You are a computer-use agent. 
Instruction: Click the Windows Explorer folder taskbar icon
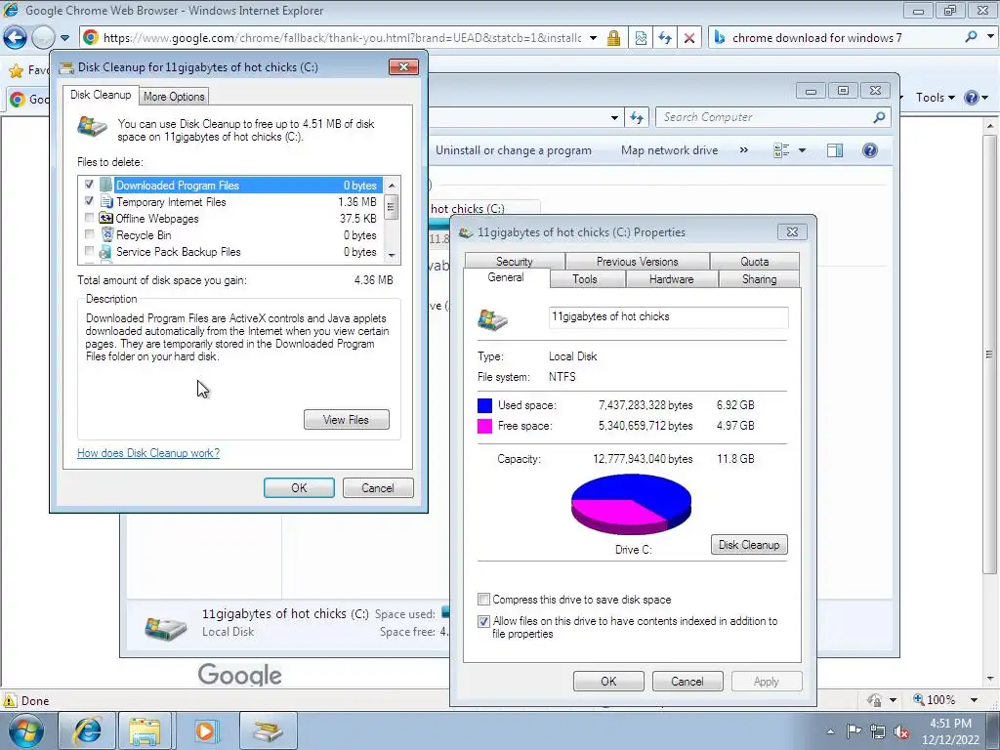(145, 730)
